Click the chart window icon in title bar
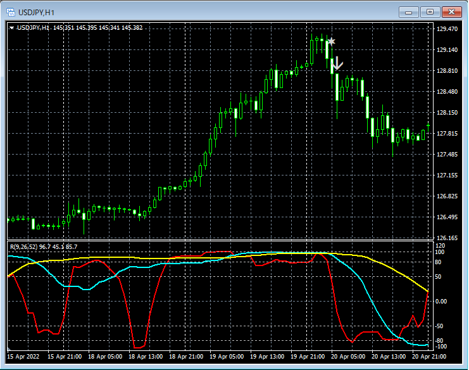Viewport: 469px width, 370px height. coord(11,11)
